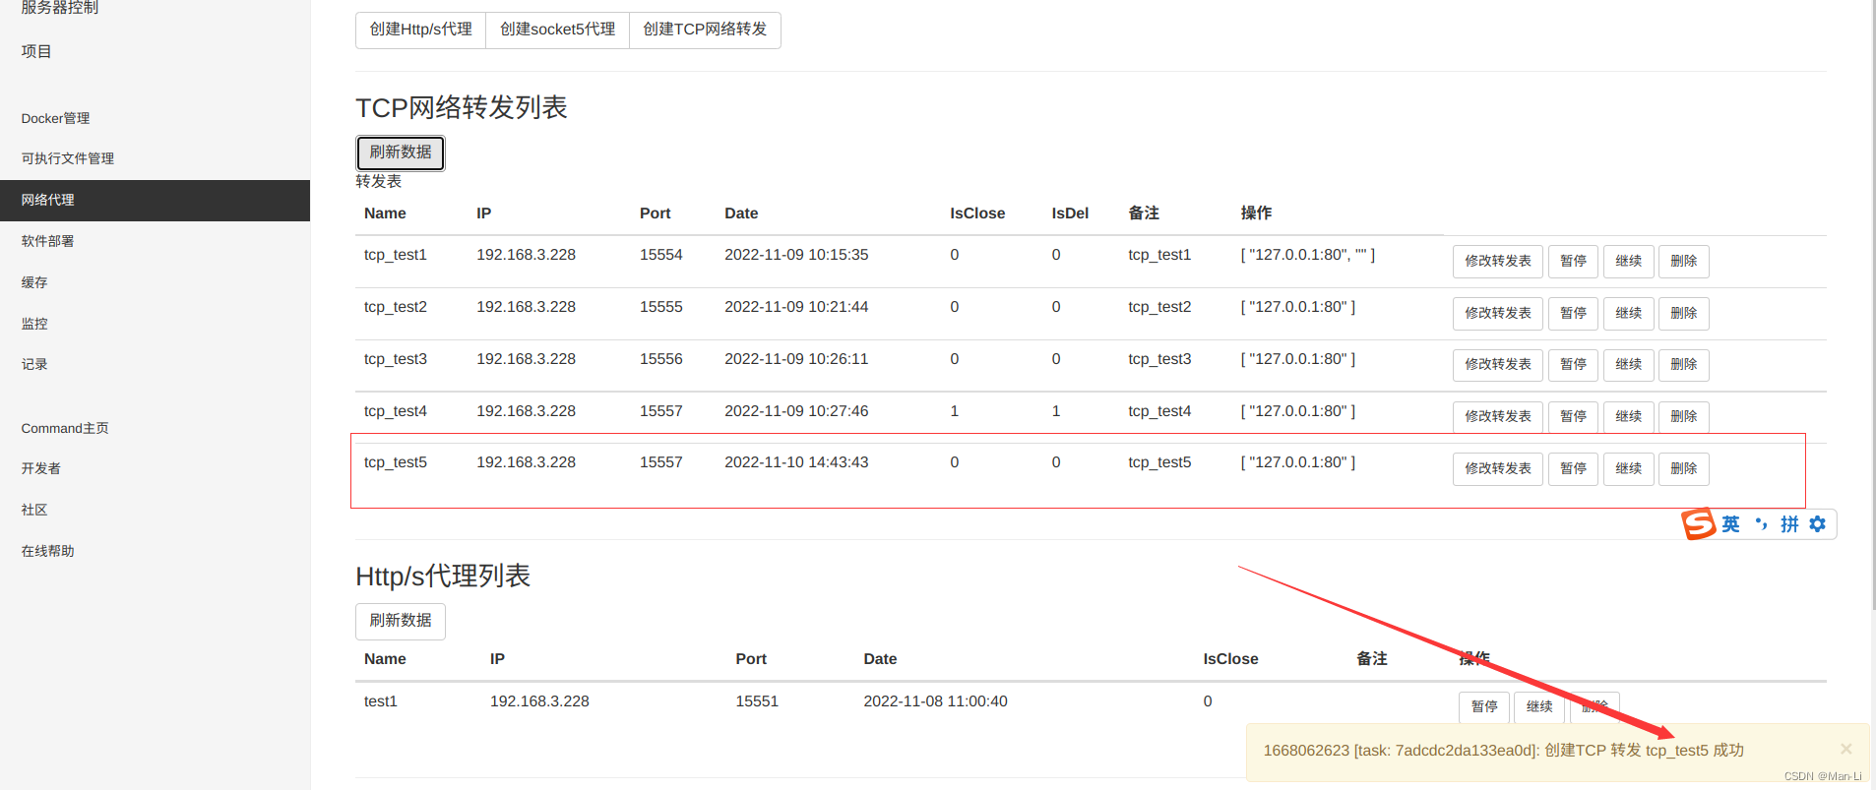Viewport: 1876px width, 790px height.
Task: Open 记录 in the sidebar
Action: pyautogui.click(x=34, y=364)
